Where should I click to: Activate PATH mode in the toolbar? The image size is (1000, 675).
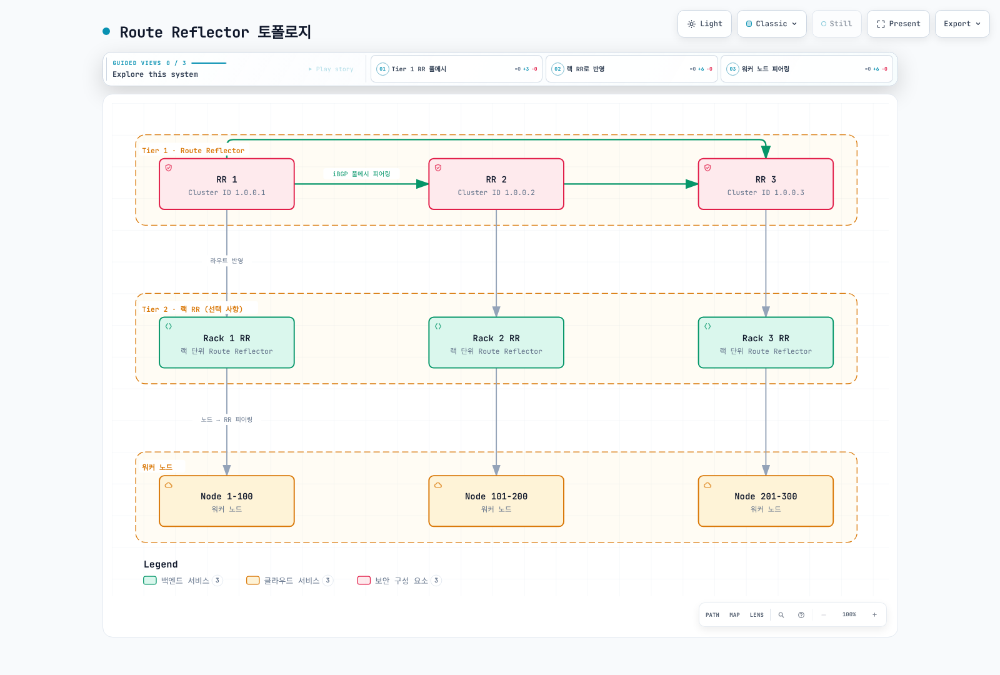[712, 615]
